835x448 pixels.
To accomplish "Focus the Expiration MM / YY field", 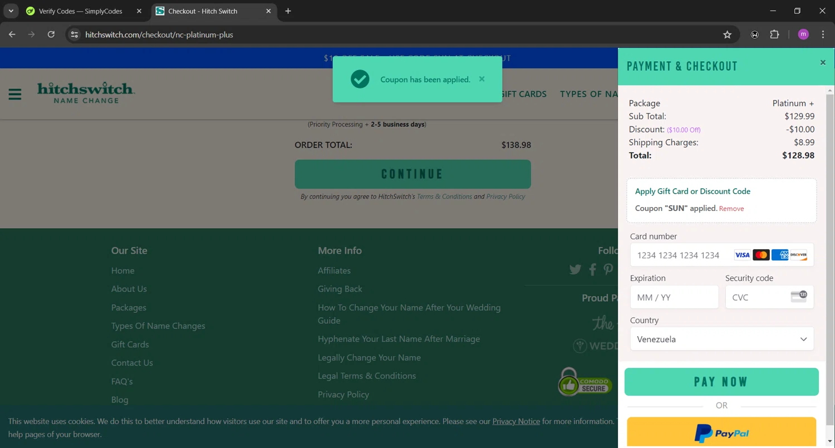I will point(674,297).
